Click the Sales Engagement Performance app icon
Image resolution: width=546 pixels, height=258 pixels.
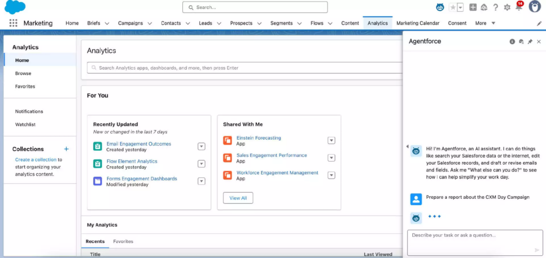[227, 158]
